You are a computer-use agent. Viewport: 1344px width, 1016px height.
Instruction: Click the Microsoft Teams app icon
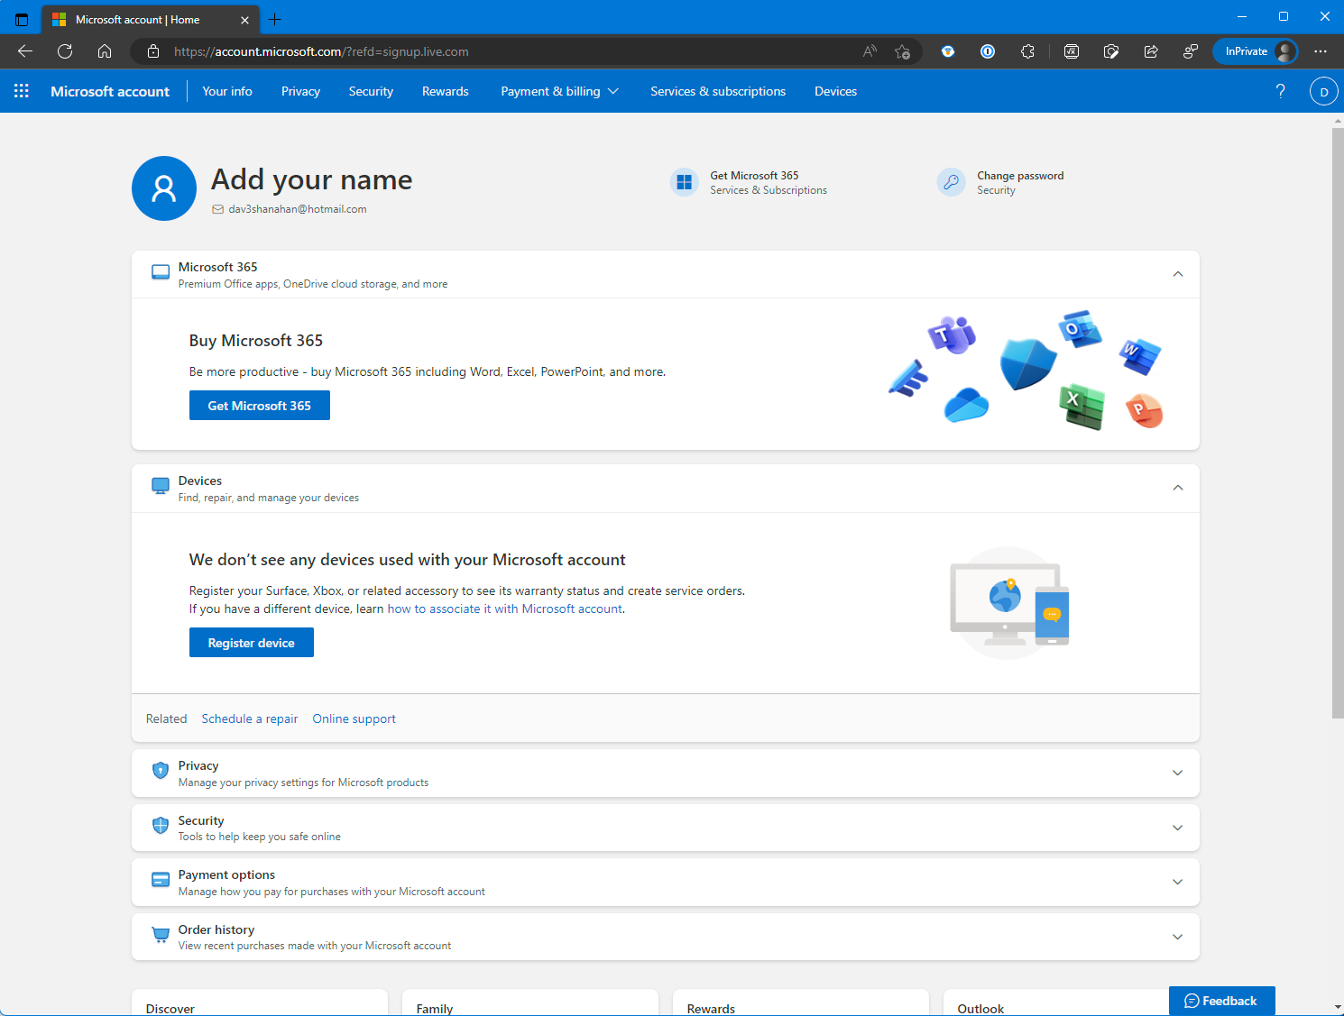click(952, 335)
